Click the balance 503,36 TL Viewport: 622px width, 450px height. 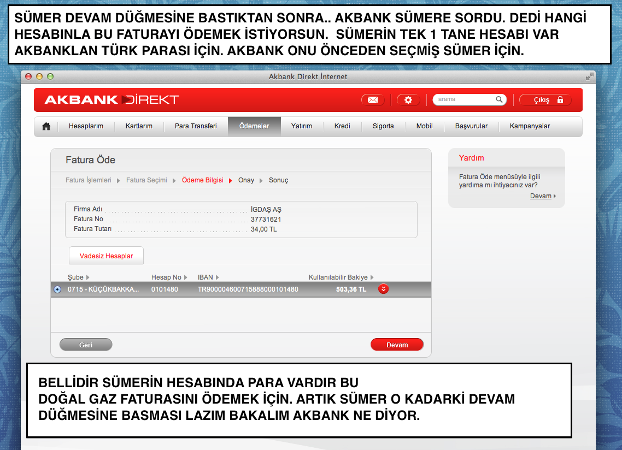pyautogui.click(x=351, y=289)
